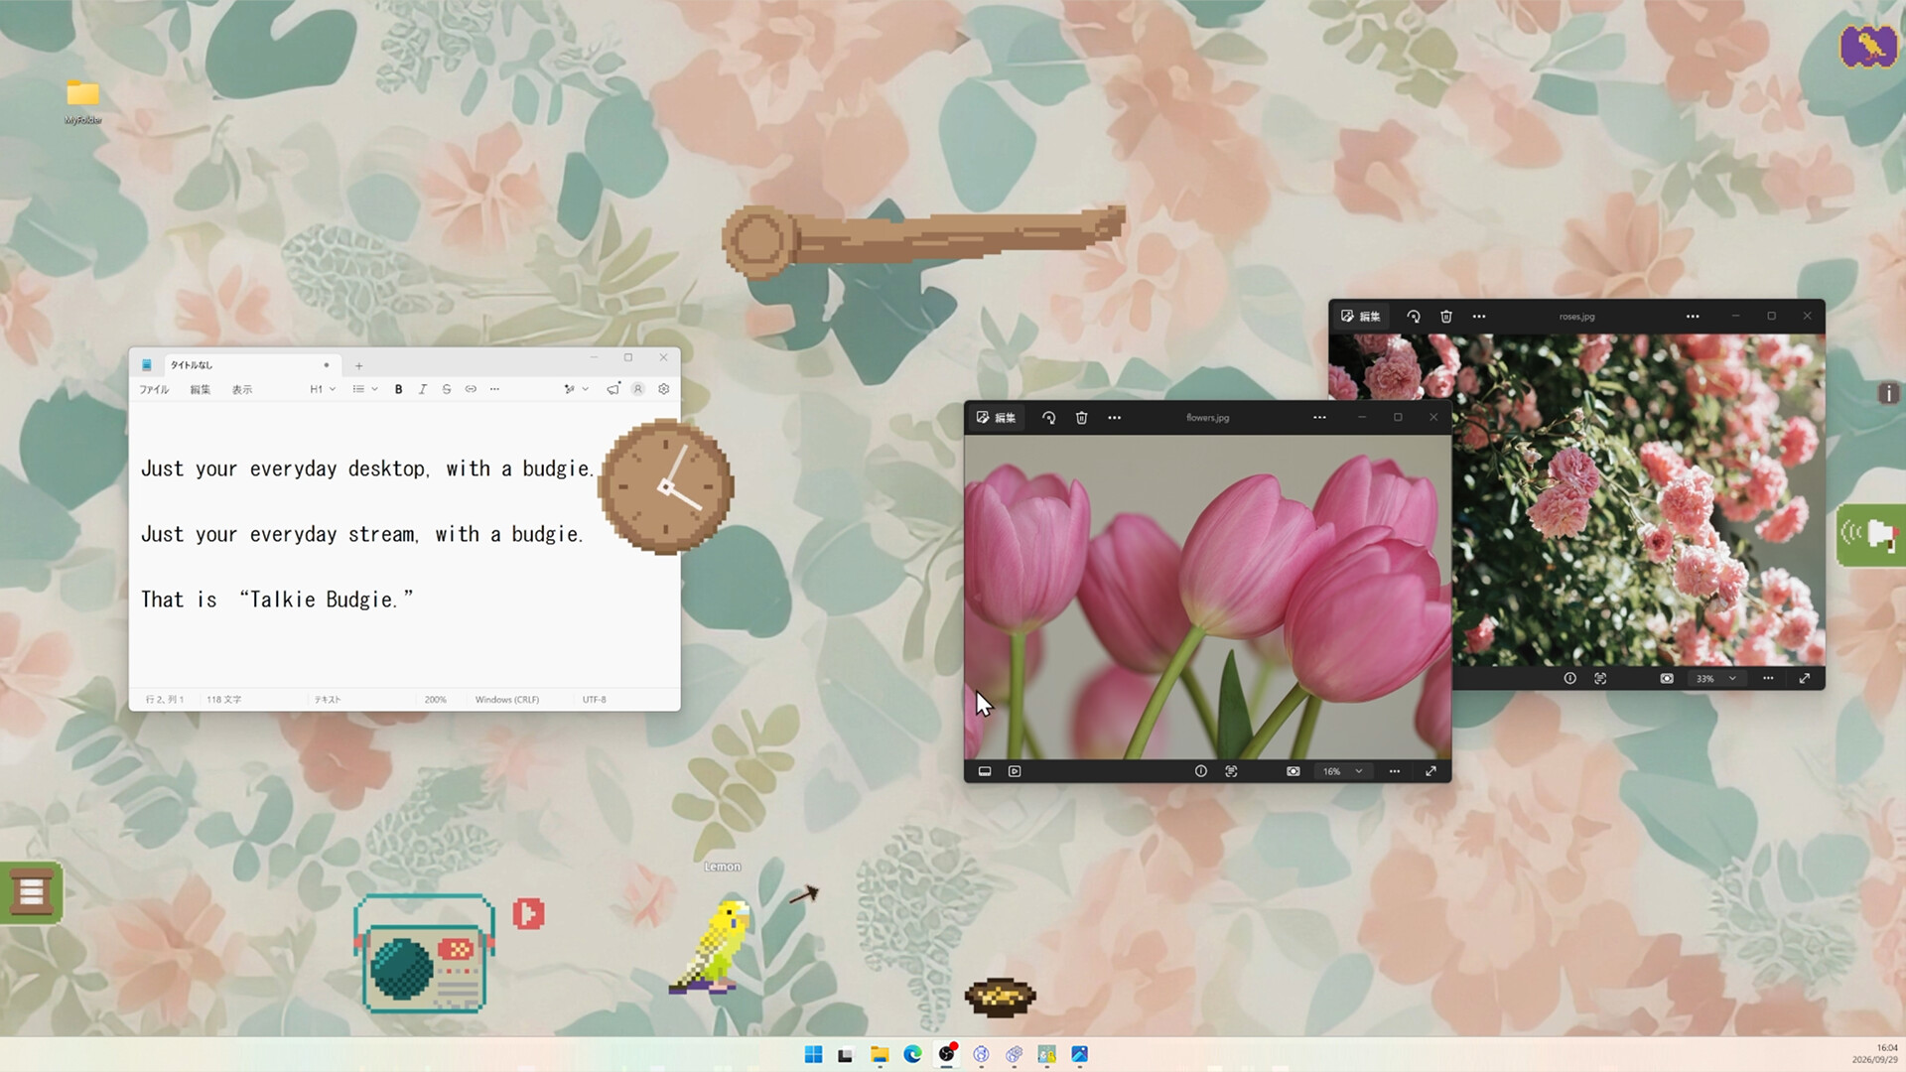The width and height of the screenshot is (1906, 1072).
Task: Open the ファイル menu in Notepad
Action: coord(154,389)
